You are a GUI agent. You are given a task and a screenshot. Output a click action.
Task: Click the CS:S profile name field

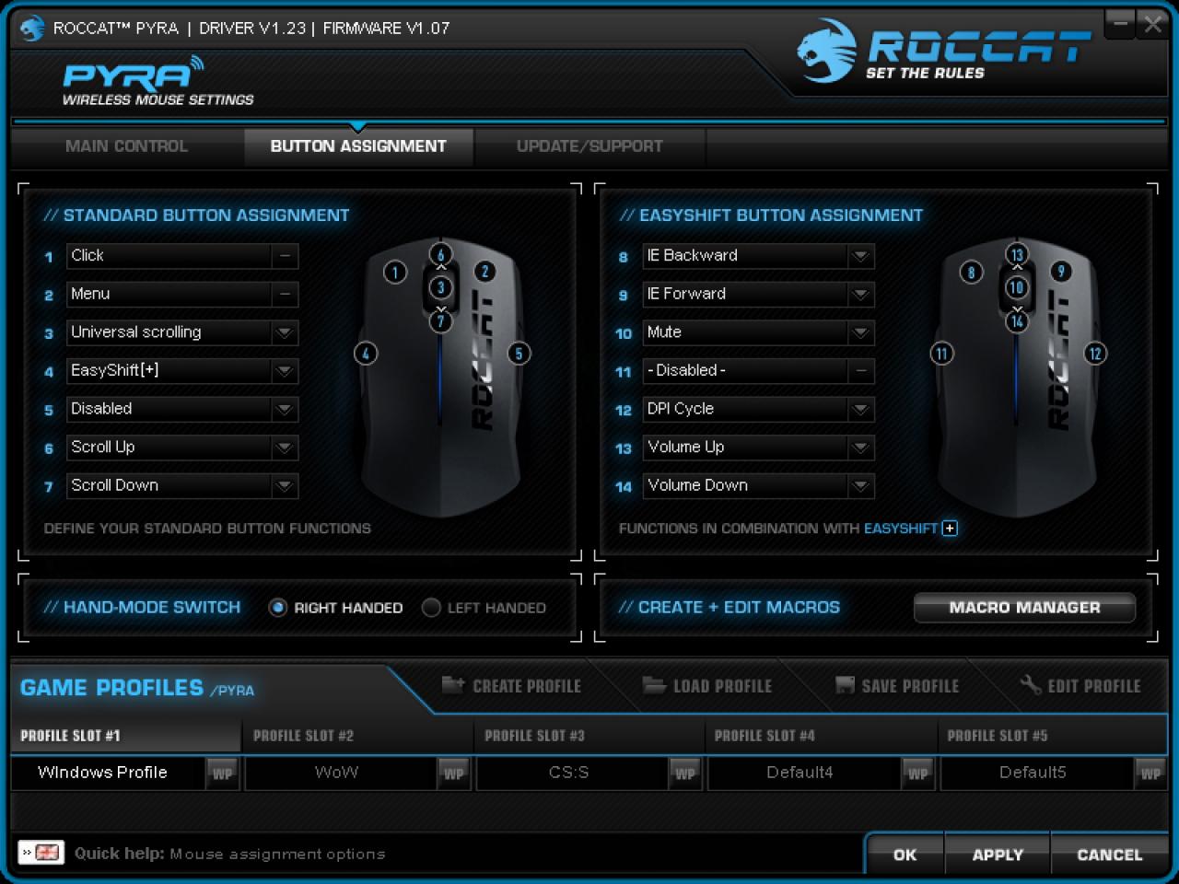(x=572, y=773)
